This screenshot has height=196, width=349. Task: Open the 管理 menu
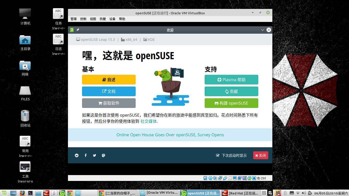(74, 19)
